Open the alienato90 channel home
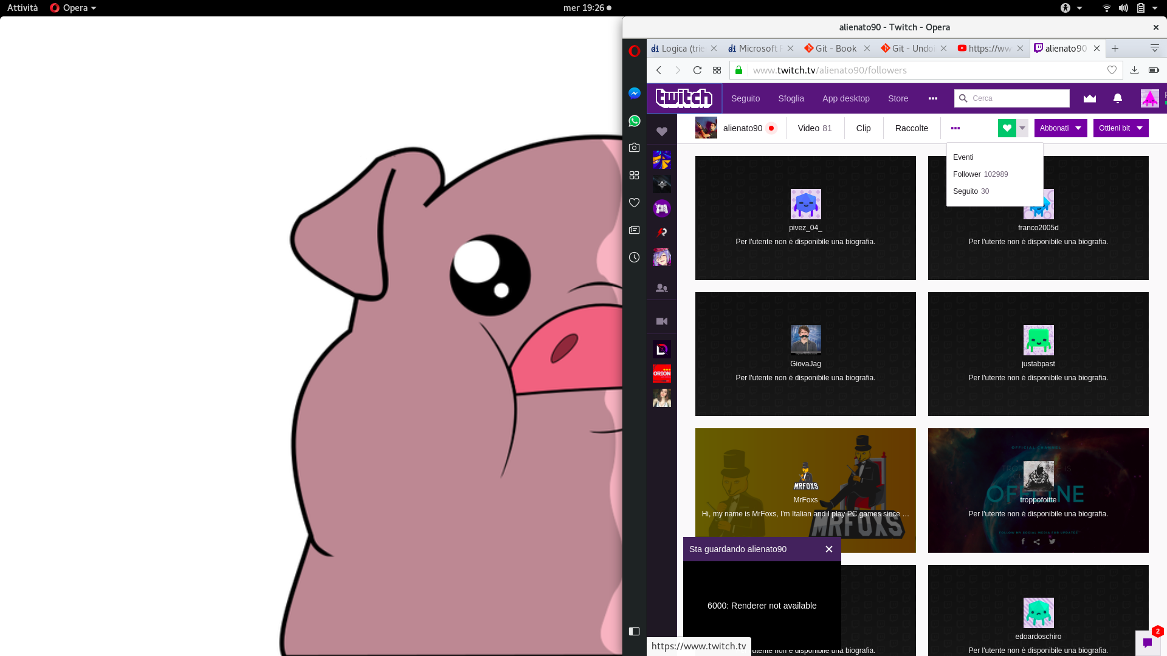 point(736,128)
